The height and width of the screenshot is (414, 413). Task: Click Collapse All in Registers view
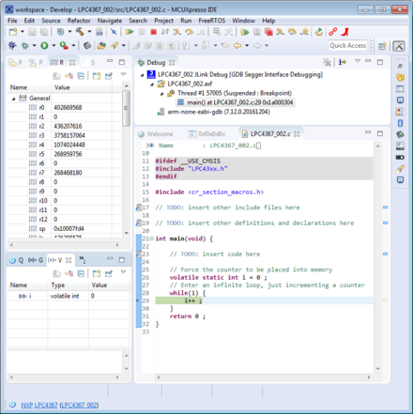click(81, 76)
